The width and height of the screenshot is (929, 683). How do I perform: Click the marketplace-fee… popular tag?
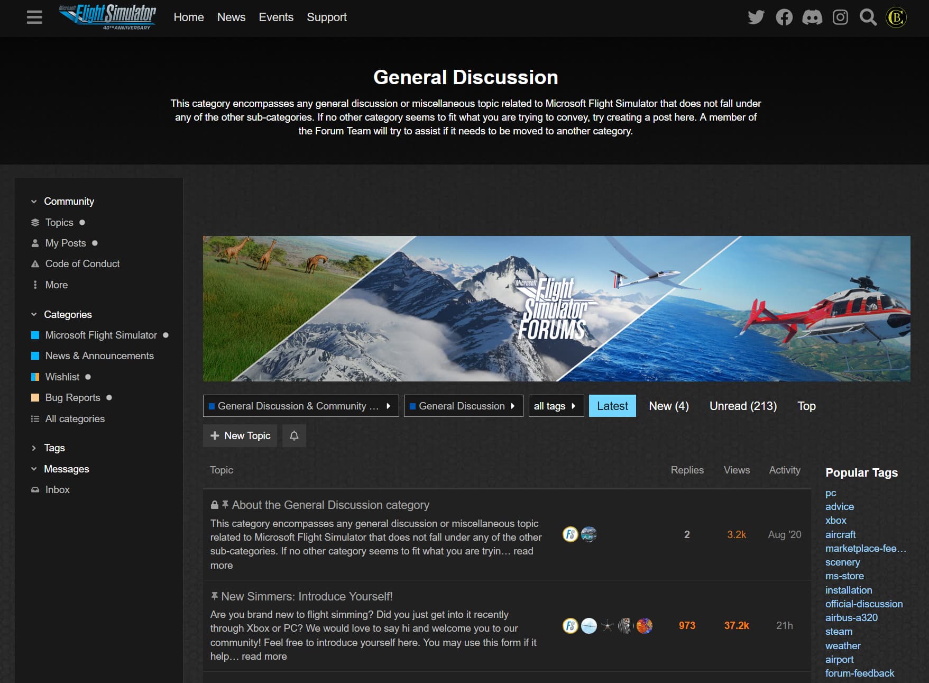(x=866, y=548)
